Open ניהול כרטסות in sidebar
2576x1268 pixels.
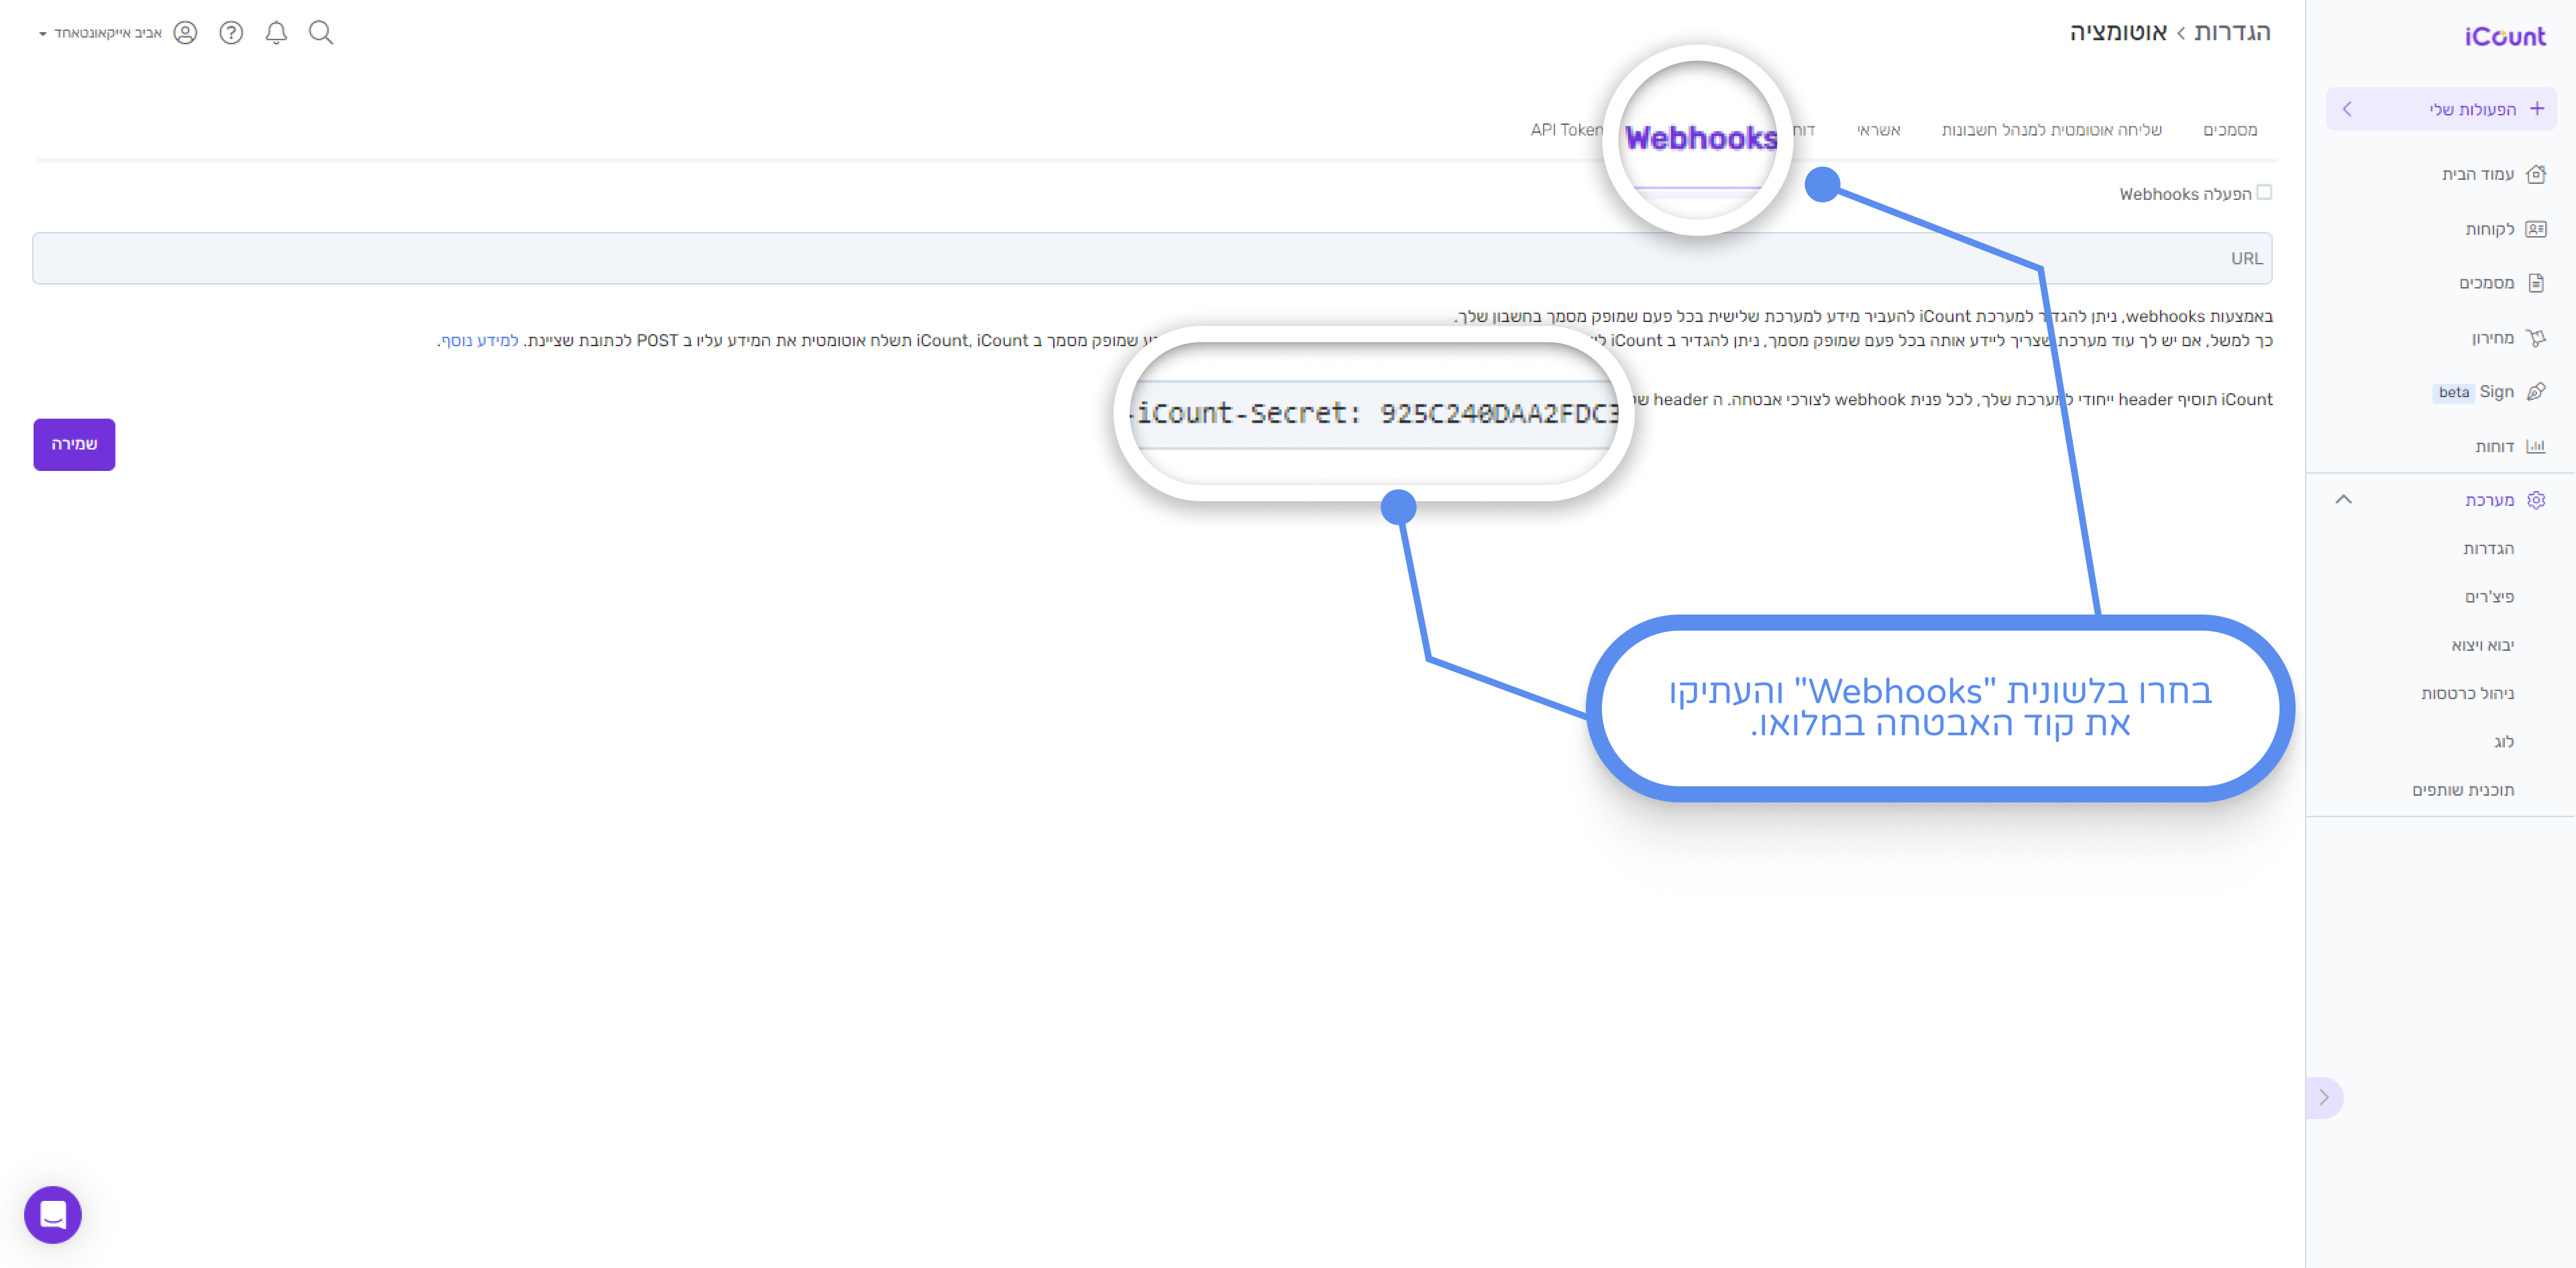2467,693
